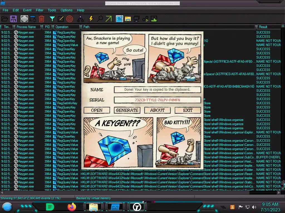The width and height of the screenshot is (285, 213).
Task: Open the green notes app taskbar icon
Action: click(50, 207)
